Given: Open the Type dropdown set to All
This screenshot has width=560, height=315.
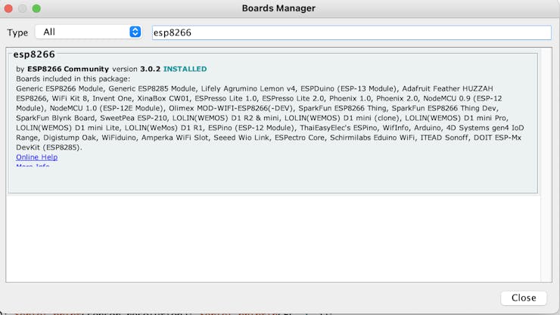Looking at the screenshot, I should (x=89, y=32).
